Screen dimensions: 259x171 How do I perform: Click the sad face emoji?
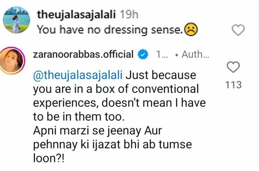click(x=191, y=30)
